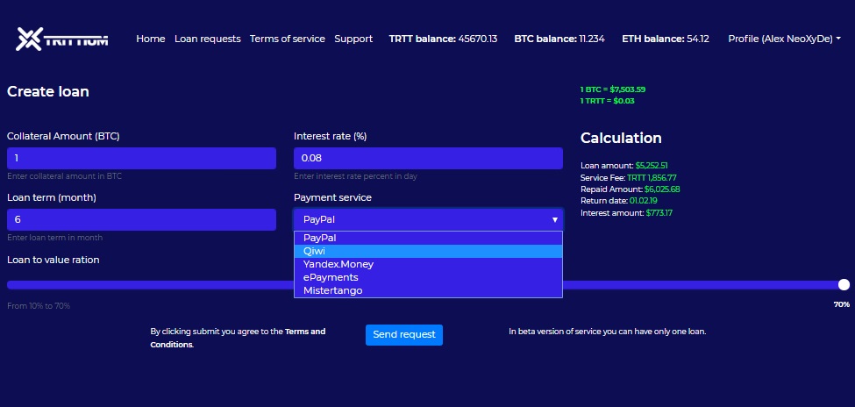Choose Qiwi payment service option
The image size is (855, 407).
click(428, 251)
